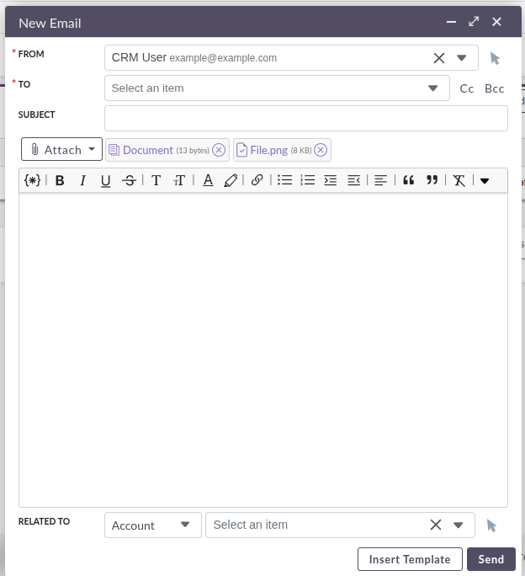Increase indent of text
The height and width of the screenshot is (576, 525).
[331, 180]
